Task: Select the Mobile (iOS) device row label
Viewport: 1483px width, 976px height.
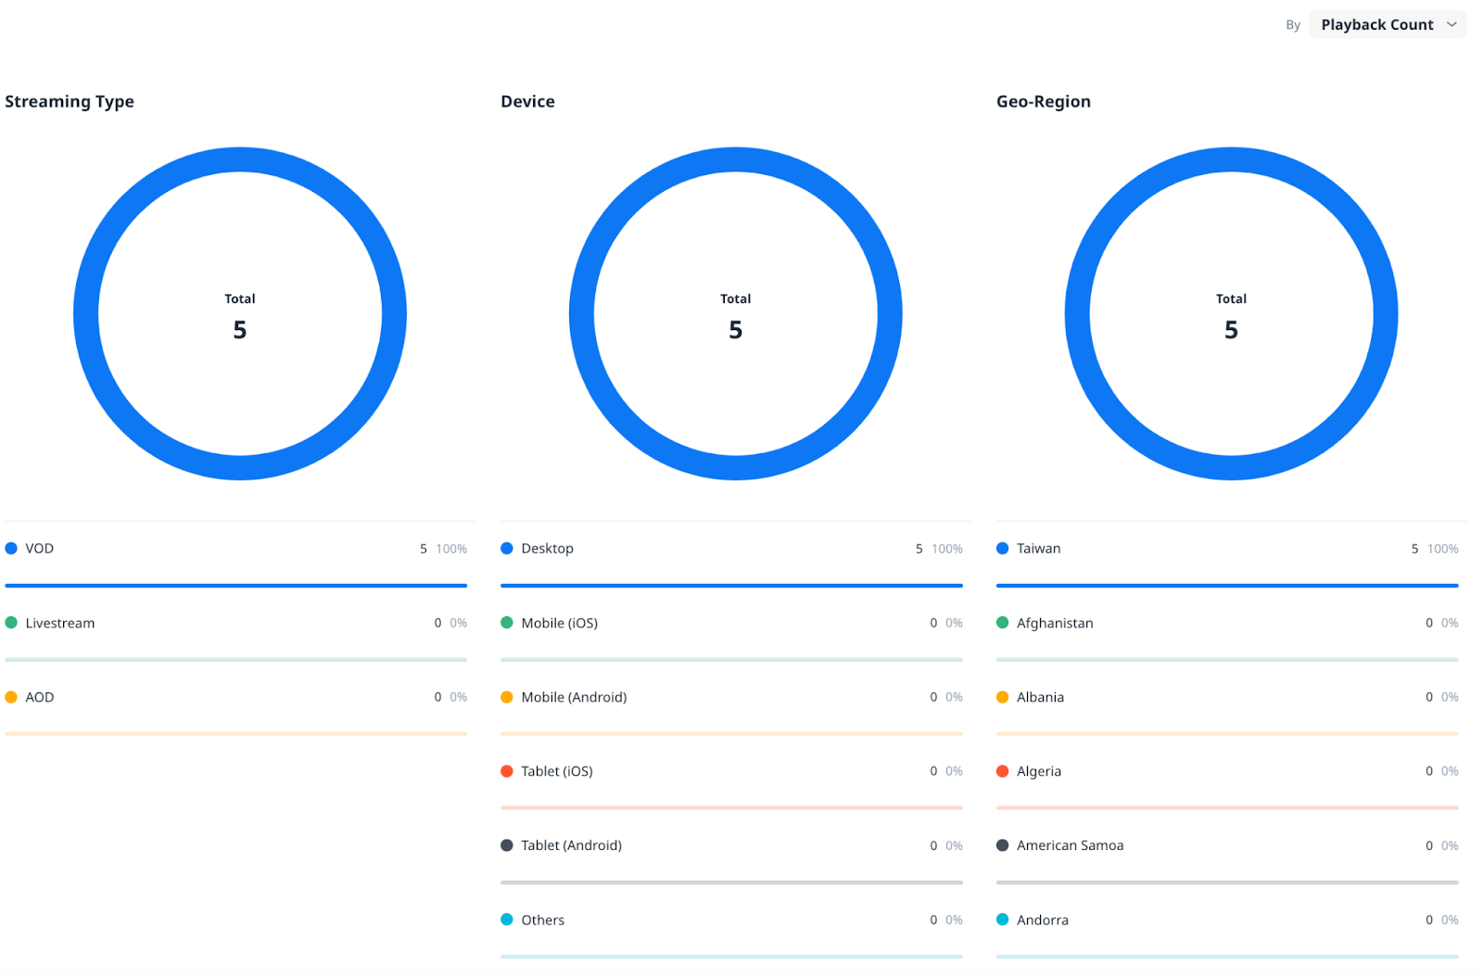Action: 559,623
